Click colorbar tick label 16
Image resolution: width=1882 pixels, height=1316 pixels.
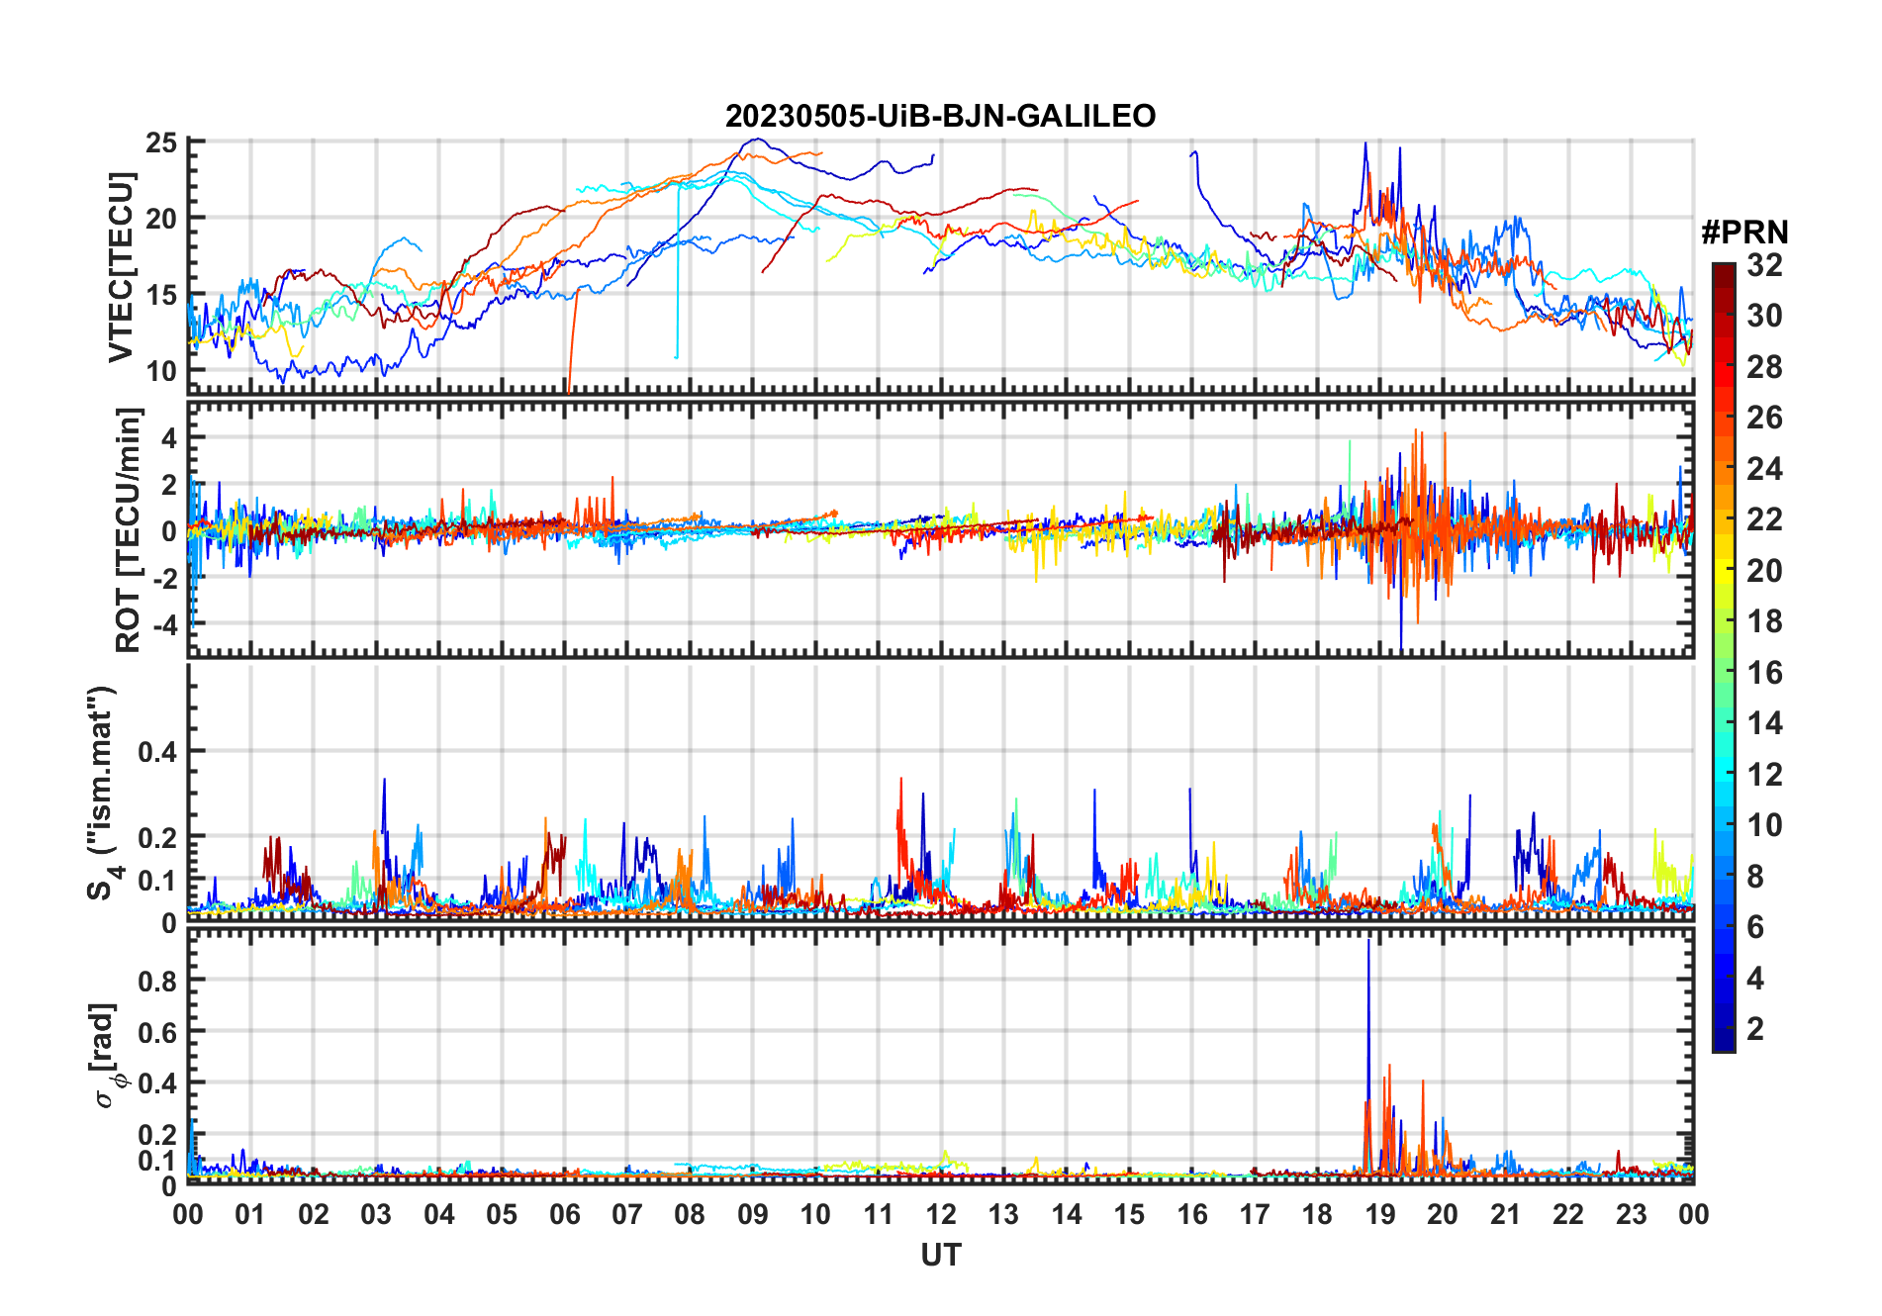[1764, 673]
